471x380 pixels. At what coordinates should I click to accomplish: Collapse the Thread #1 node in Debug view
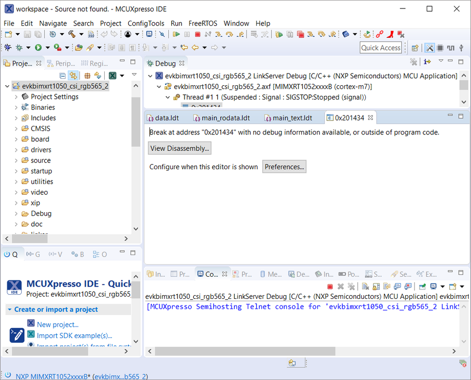pos(168,97)
